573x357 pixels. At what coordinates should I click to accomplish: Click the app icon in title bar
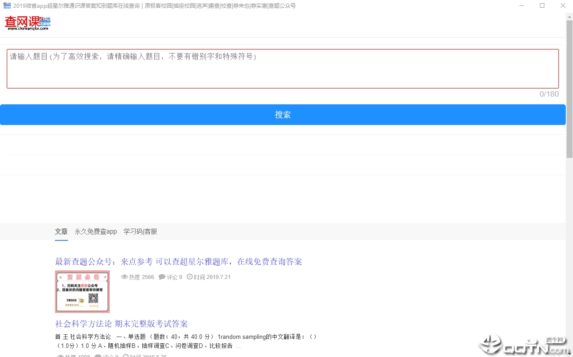click(7, 6)
